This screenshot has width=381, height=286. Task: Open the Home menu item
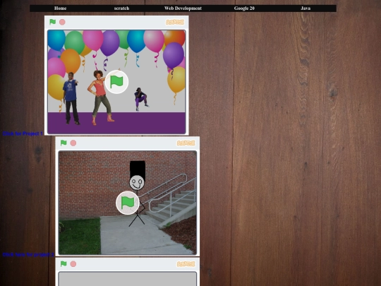point(60,8)
